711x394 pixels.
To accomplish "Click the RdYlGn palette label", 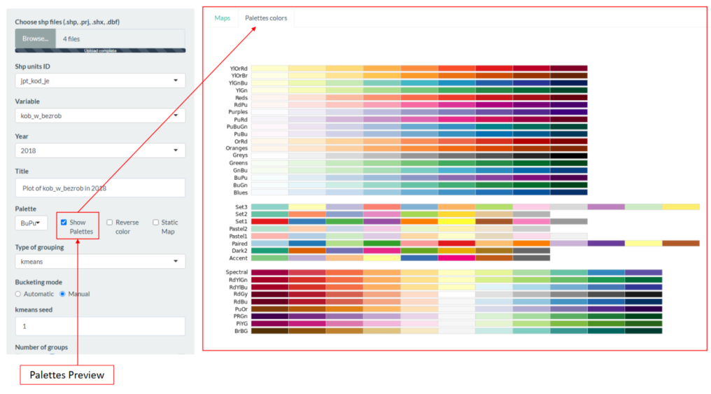I will [239, 280].
